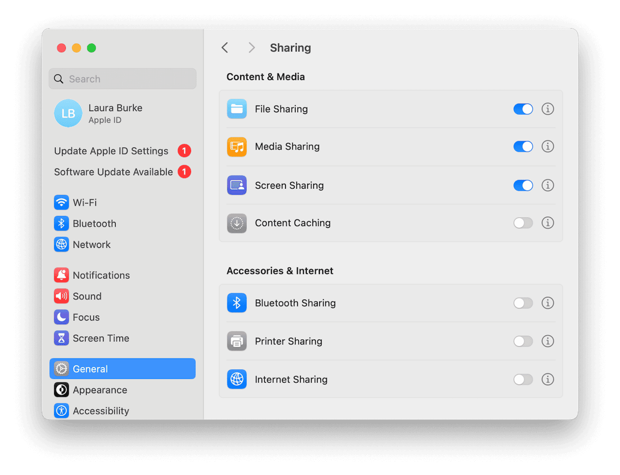Click the Search field
This screenshot has width=620, height=475.
[122, 79]
